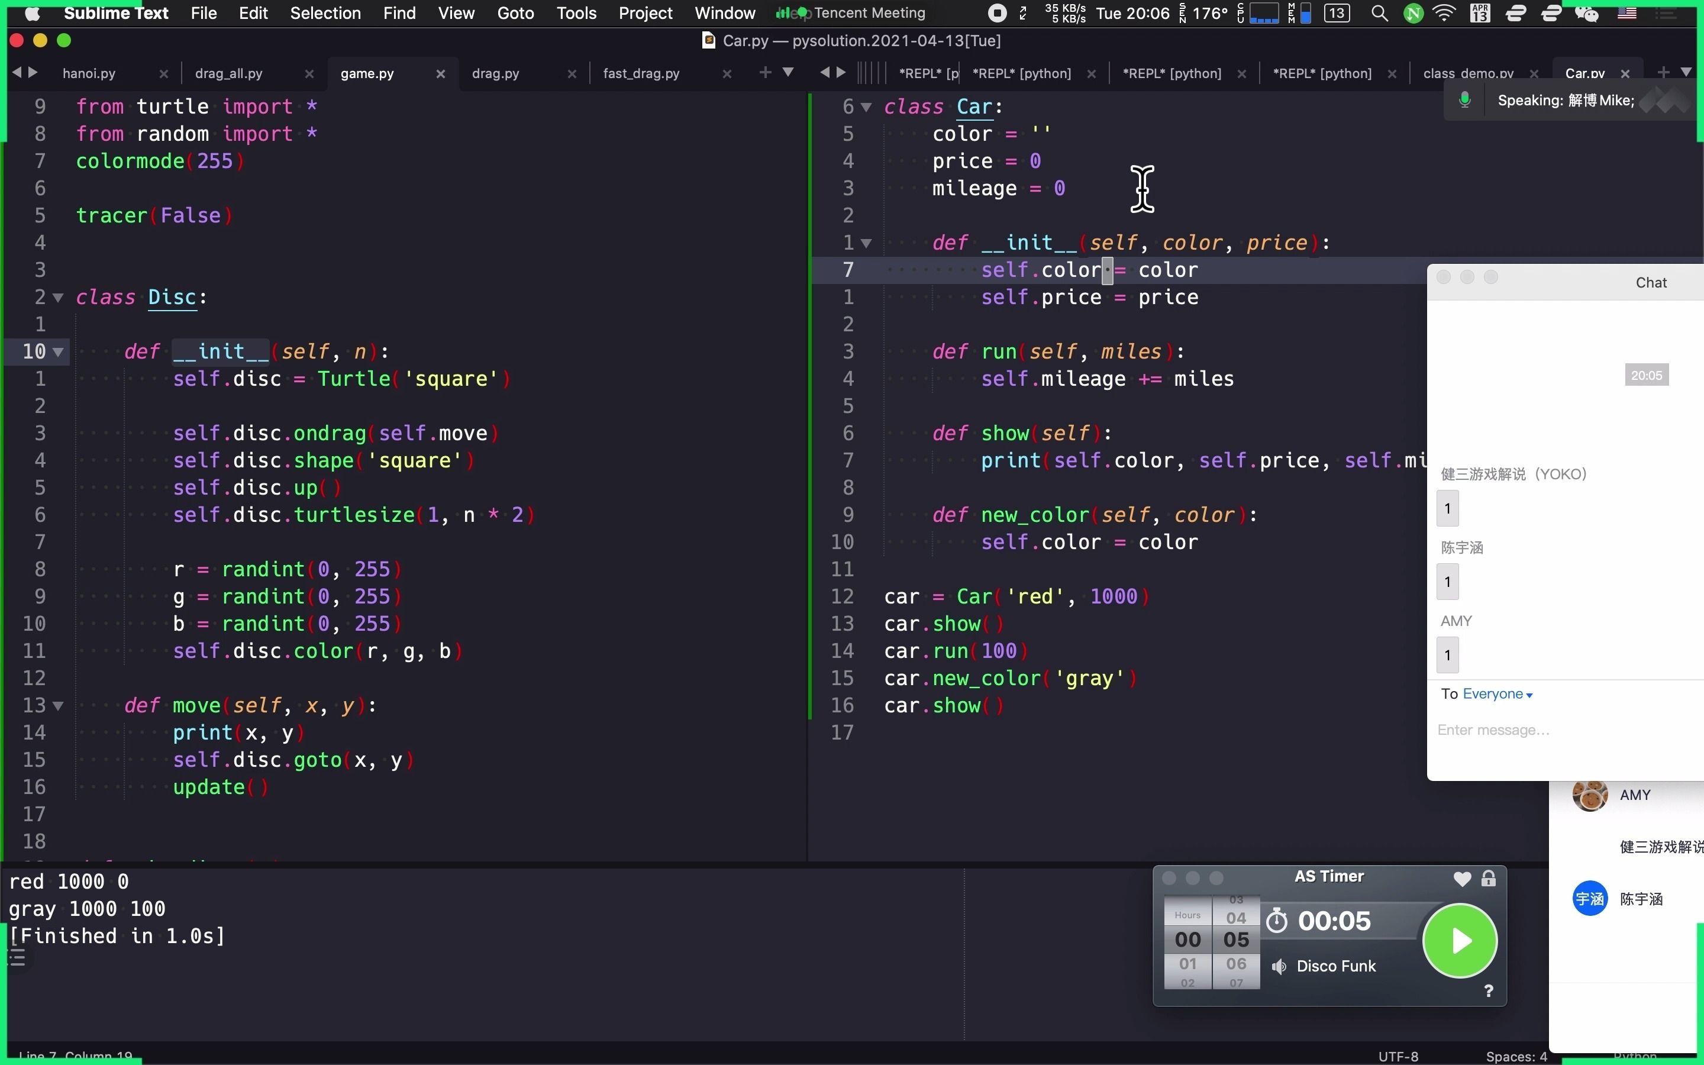
Task: Toggle the heart favorite in AS Timer
Action: 1463,879
